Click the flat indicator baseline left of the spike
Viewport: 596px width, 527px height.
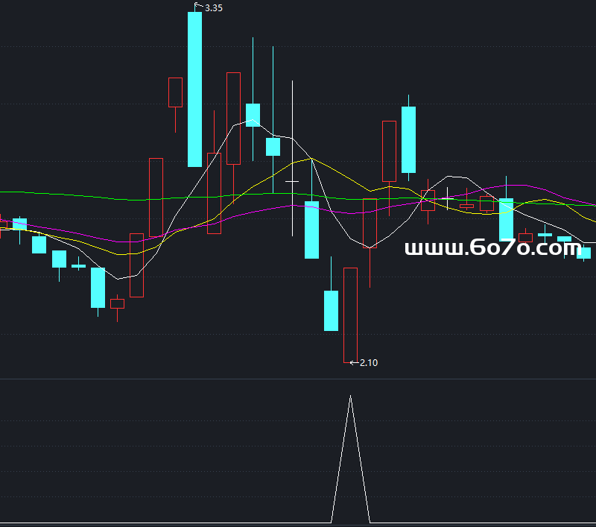pyautogui.click(x=149, y=523)
